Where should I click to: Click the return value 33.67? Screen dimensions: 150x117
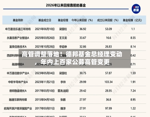coord(83,38)
